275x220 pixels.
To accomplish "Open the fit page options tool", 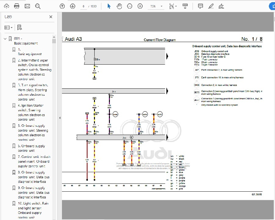I will [173, 6].
